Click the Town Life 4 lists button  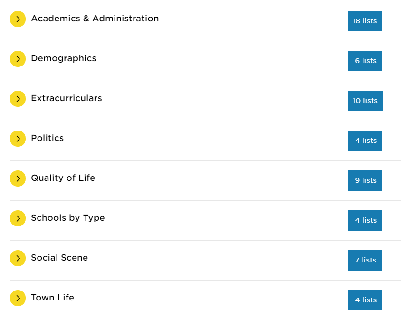(x=365, y=300)
